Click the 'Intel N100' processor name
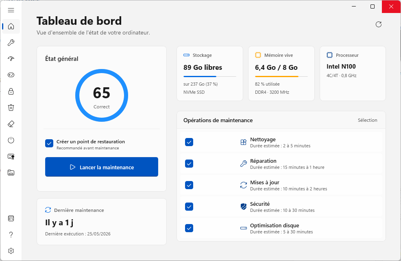 (x=341, y=66)
